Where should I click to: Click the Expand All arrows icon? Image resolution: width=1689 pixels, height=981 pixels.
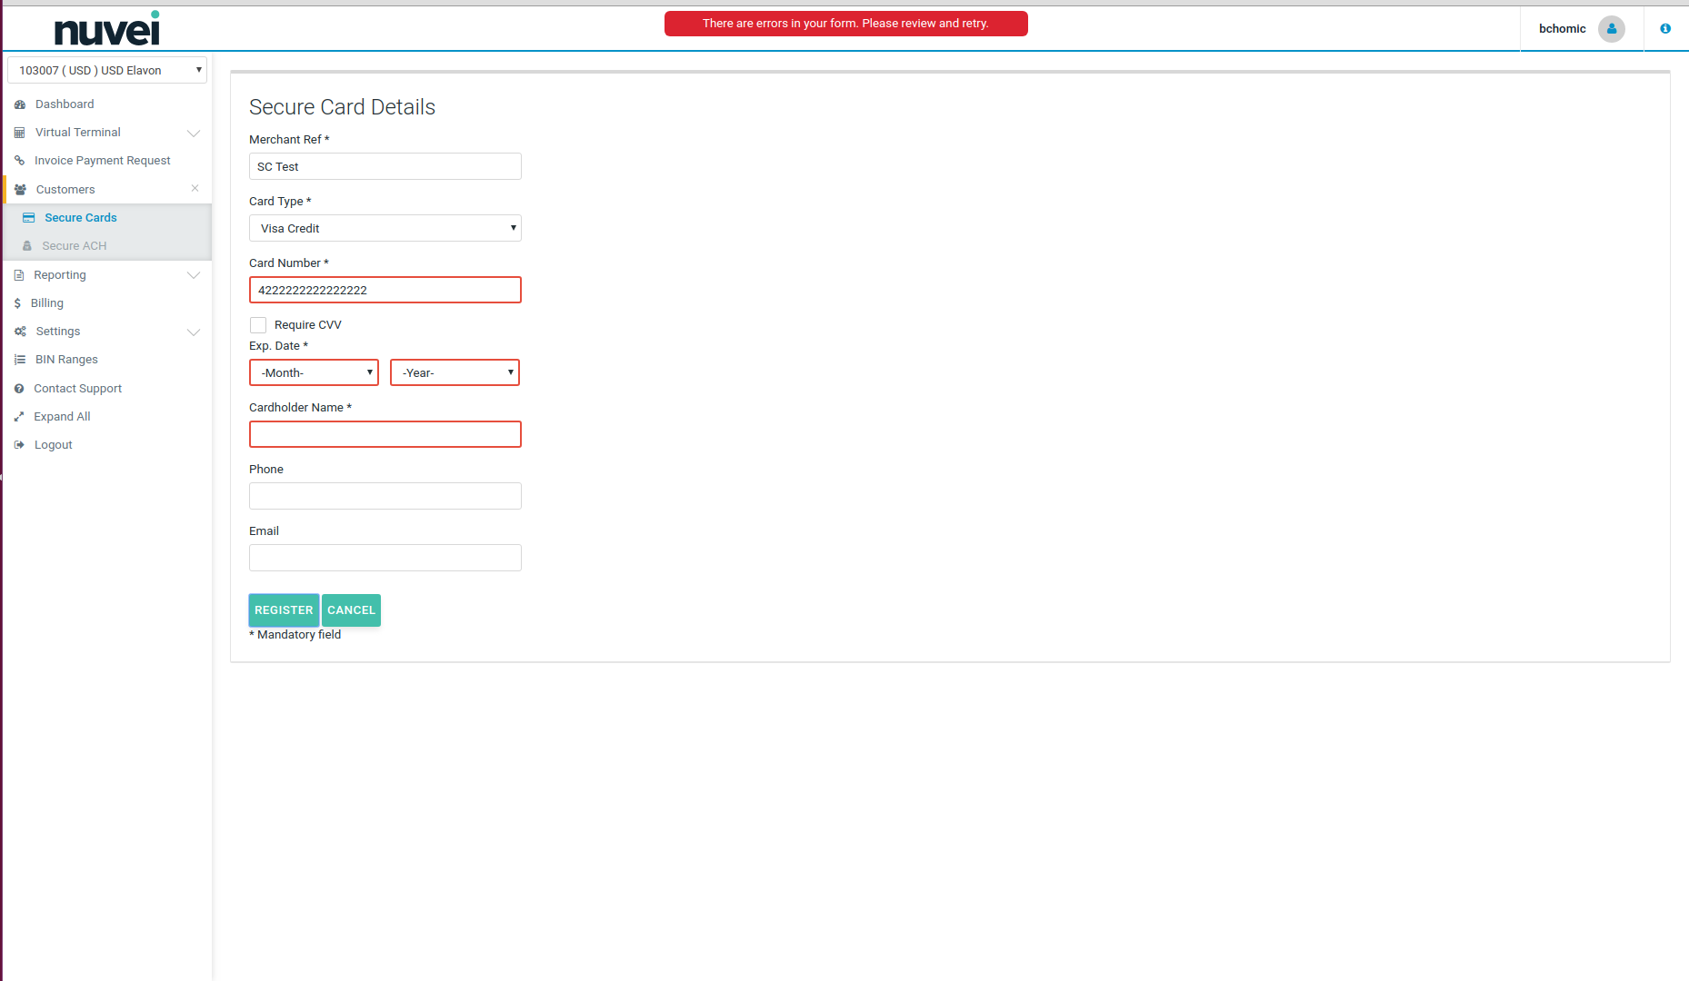pos(19,417)
